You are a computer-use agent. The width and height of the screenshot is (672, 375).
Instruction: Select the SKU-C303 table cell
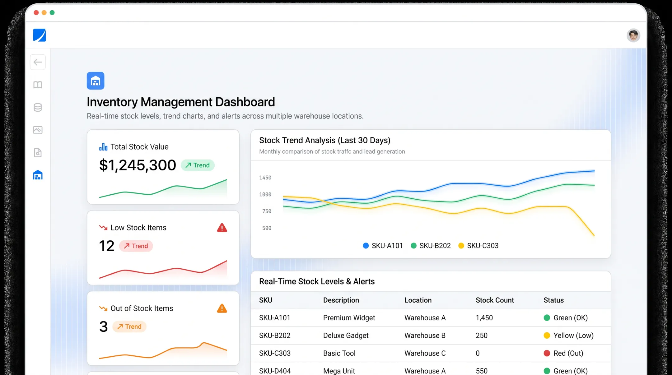[275, 353]
